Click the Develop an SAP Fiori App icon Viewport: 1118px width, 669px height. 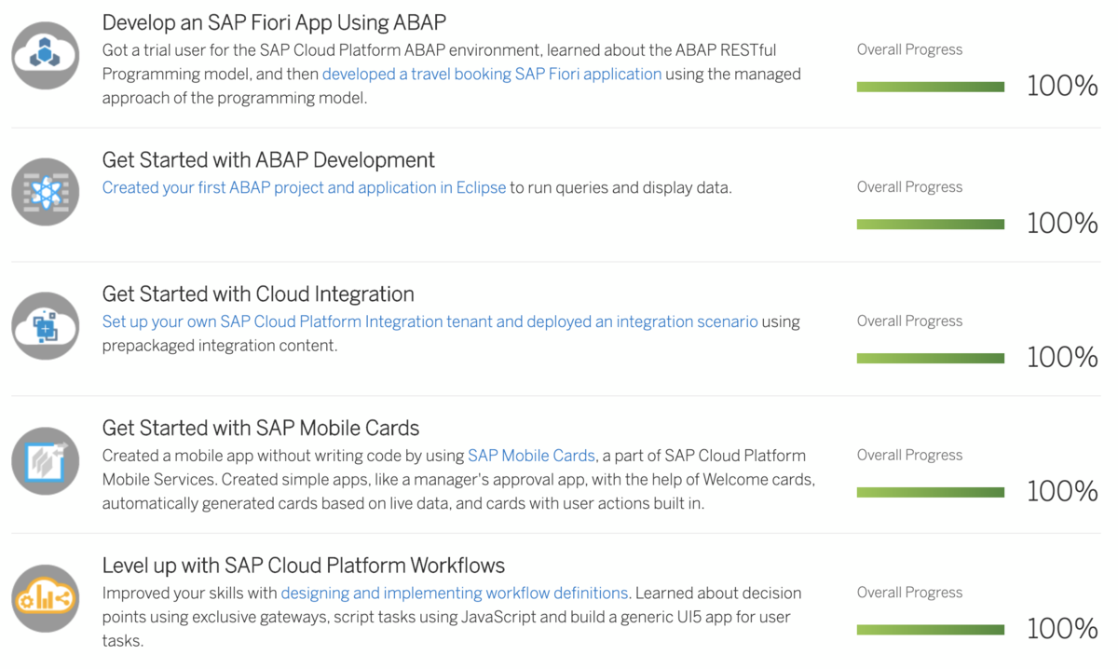(46, 55)
